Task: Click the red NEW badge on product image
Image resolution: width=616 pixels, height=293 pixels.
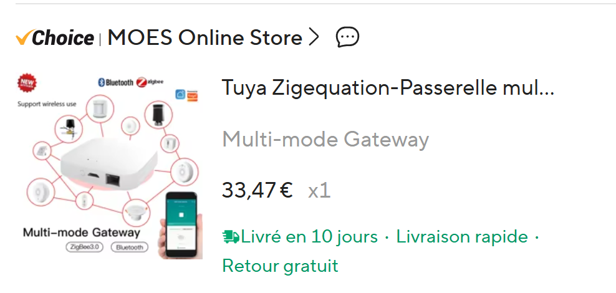Action: [x=27, y=83]
